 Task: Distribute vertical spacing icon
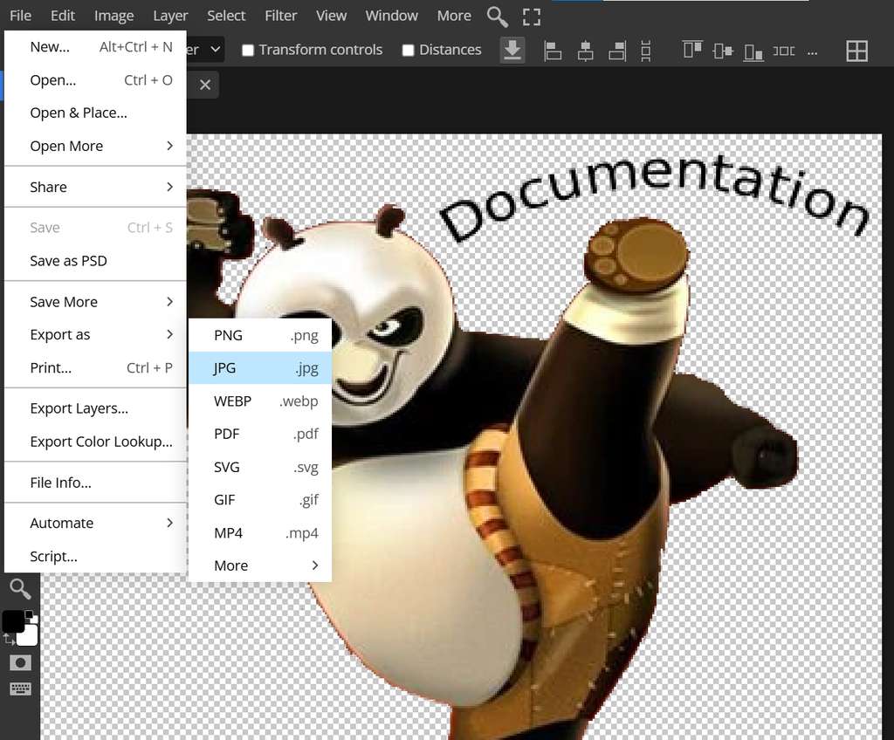tap(645, 51)
